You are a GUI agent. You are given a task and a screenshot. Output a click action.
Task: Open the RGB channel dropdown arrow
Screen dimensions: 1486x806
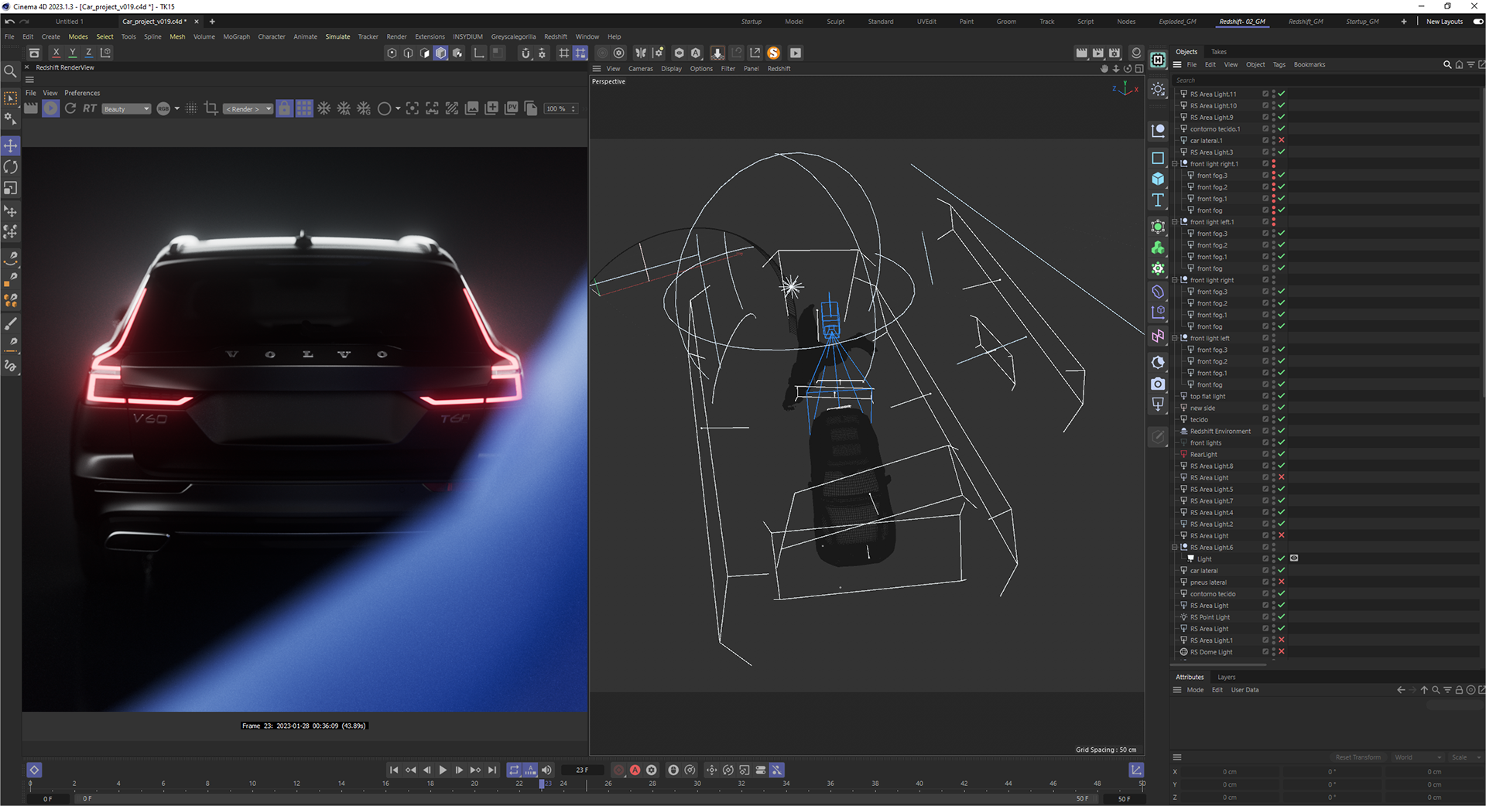[x=177, y=108]
